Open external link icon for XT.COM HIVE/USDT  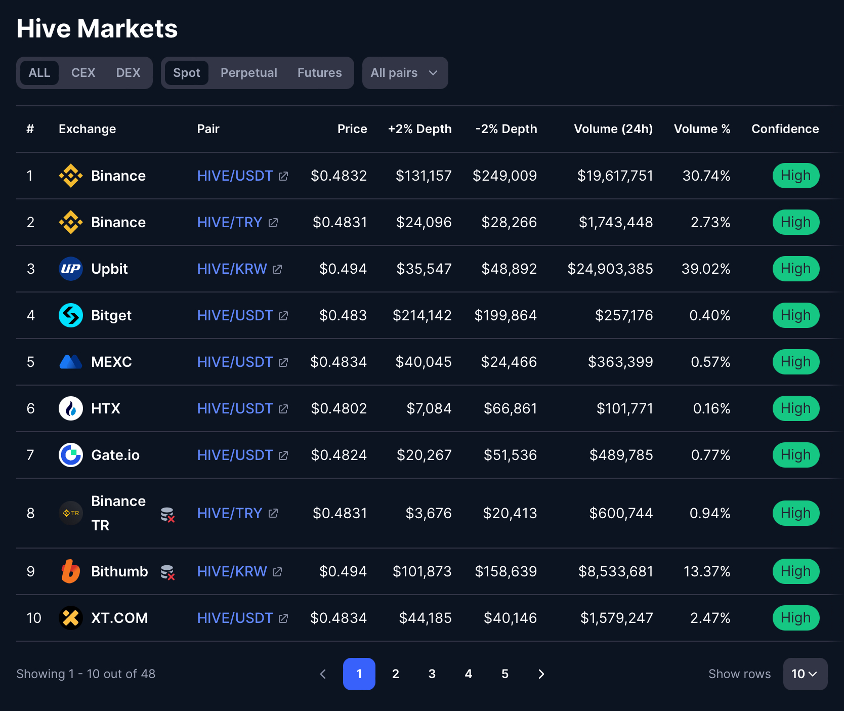point(283,618)
